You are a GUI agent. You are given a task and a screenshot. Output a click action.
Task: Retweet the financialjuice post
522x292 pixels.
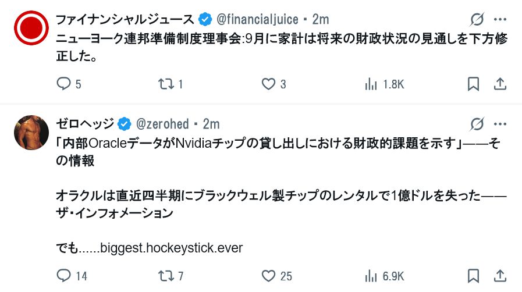pyautogui.click(x=166, y=84)
